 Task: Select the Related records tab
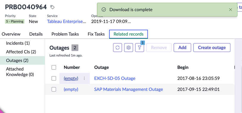pyautogui.click(x=128, y=34)
